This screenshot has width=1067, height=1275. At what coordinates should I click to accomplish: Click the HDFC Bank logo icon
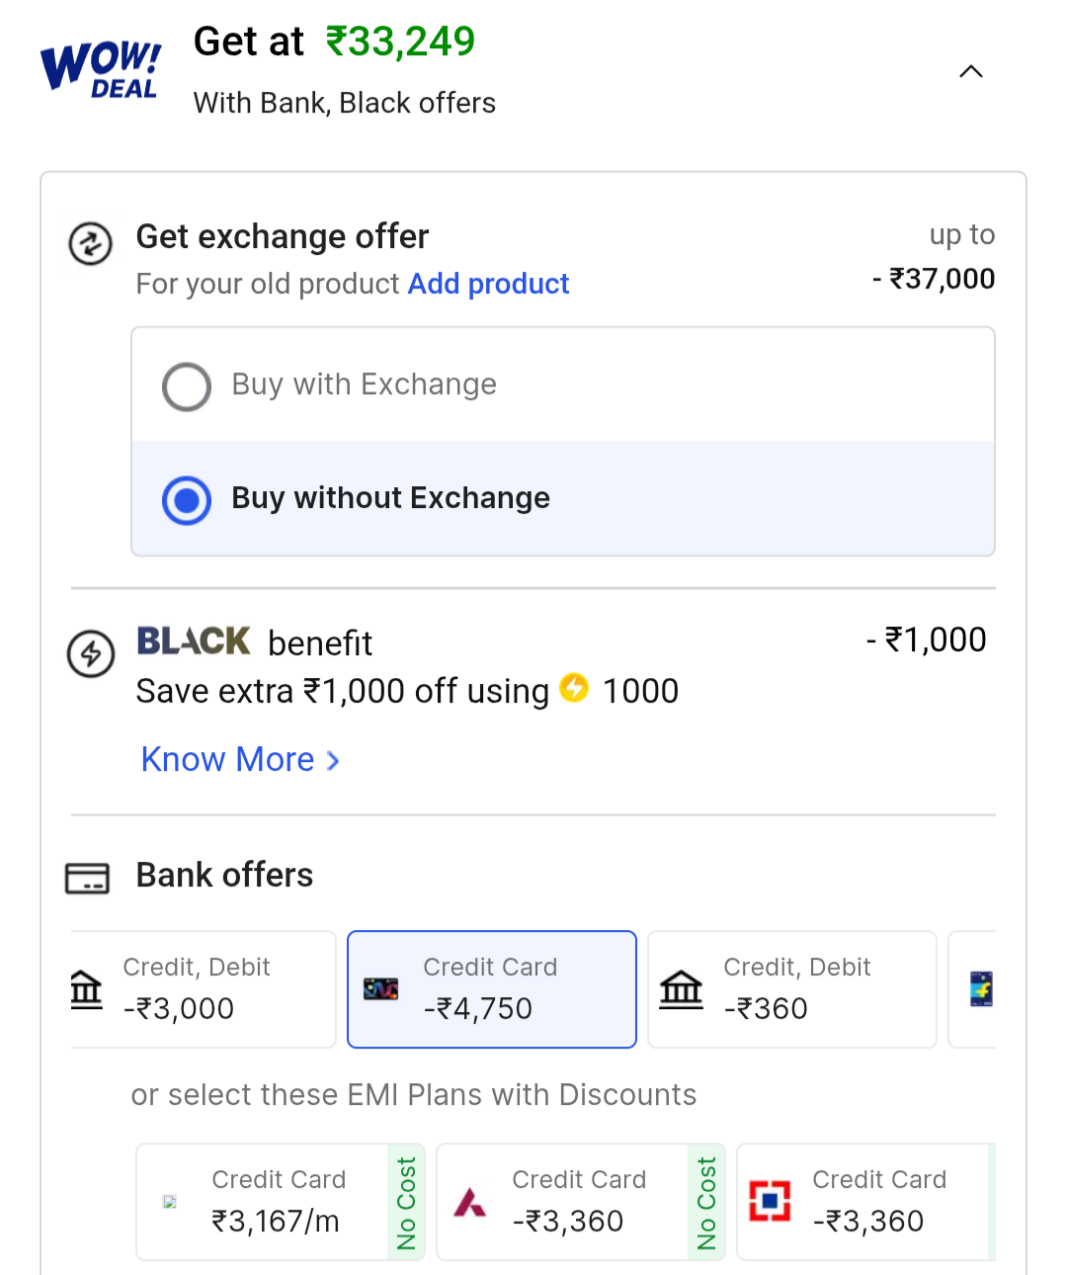coord(770,1201)
